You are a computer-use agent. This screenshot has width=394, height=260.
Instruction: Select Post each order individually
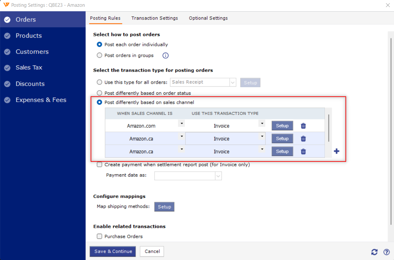tap(99, 45)
